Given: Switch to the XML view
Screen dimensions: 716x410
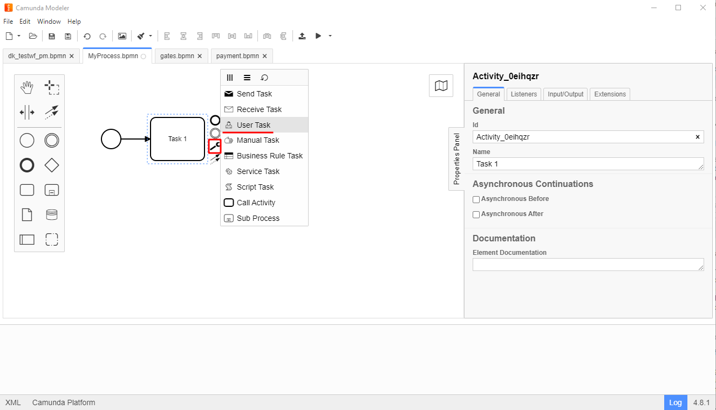Looking at the screenshot, I should coord(13,402).
